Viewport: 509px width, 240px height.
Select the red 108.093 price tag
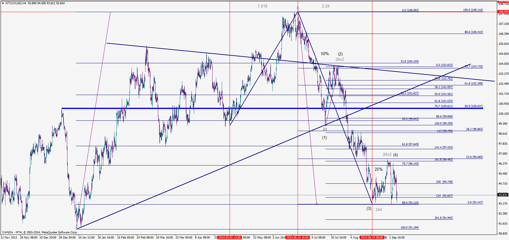pos(503,12)
